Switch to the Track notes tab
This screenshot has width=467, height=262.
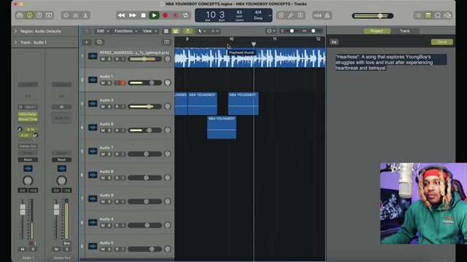pyautogui.click(x=404, y=31)
